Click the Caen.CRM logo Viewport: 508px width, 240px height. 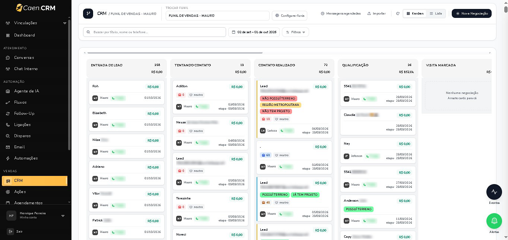click(x=36, y=7)
